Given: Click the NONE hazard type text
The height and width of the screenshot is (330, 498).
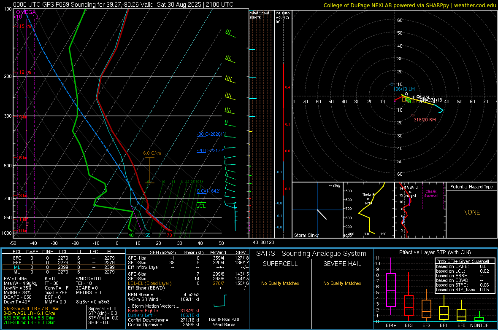Looking at the screenshot, I should tap(471, 212).
